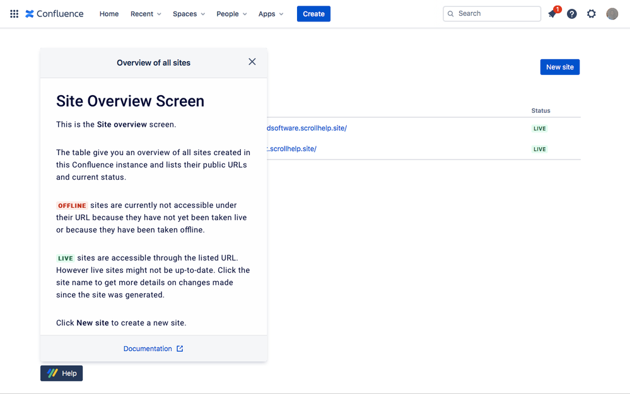630x394 pixels.
Task: Click the LIVE status of dsoftware site
Action: click(x=540, y=129)
